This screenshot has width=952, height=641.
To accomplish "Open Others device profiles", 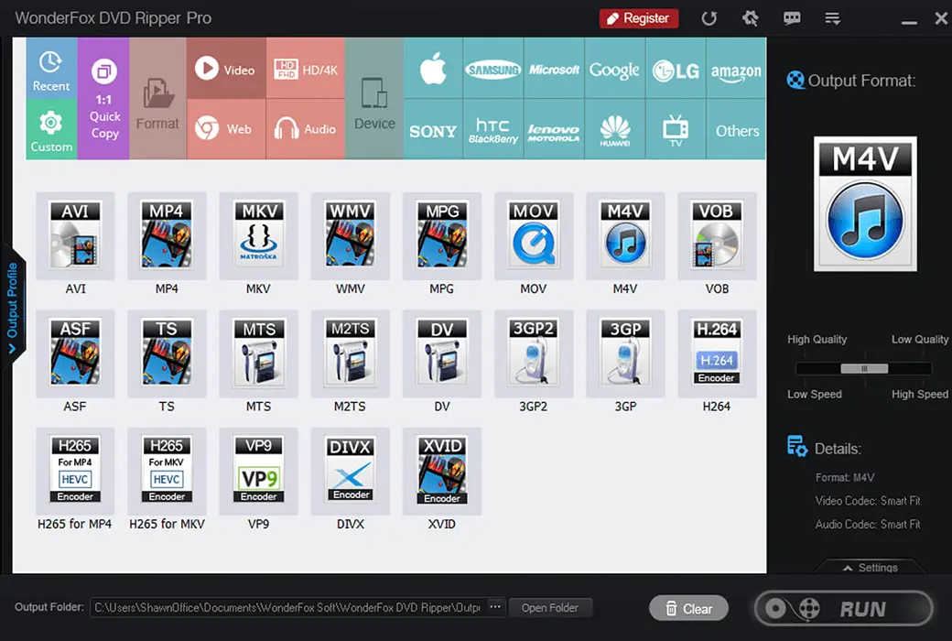I will pyautogui.click(x=736, y=129).
